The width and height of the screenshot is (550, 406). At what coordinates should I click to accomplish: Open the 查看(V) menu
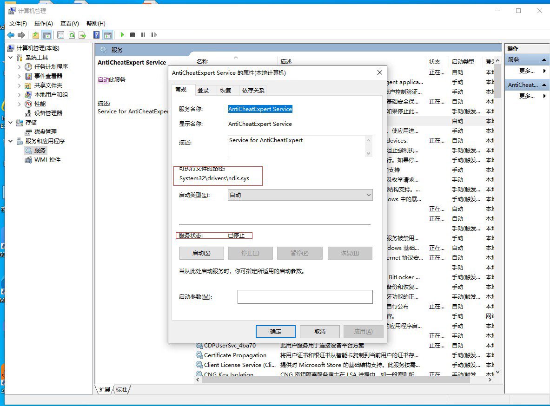[69, 24]
